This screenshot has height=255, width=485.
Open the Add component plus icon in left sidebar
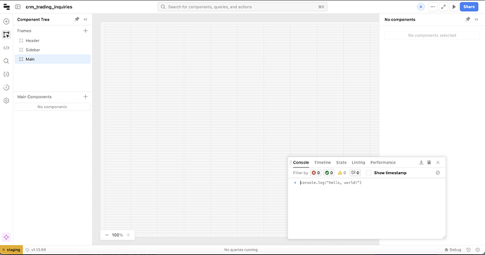coord(6,21)
